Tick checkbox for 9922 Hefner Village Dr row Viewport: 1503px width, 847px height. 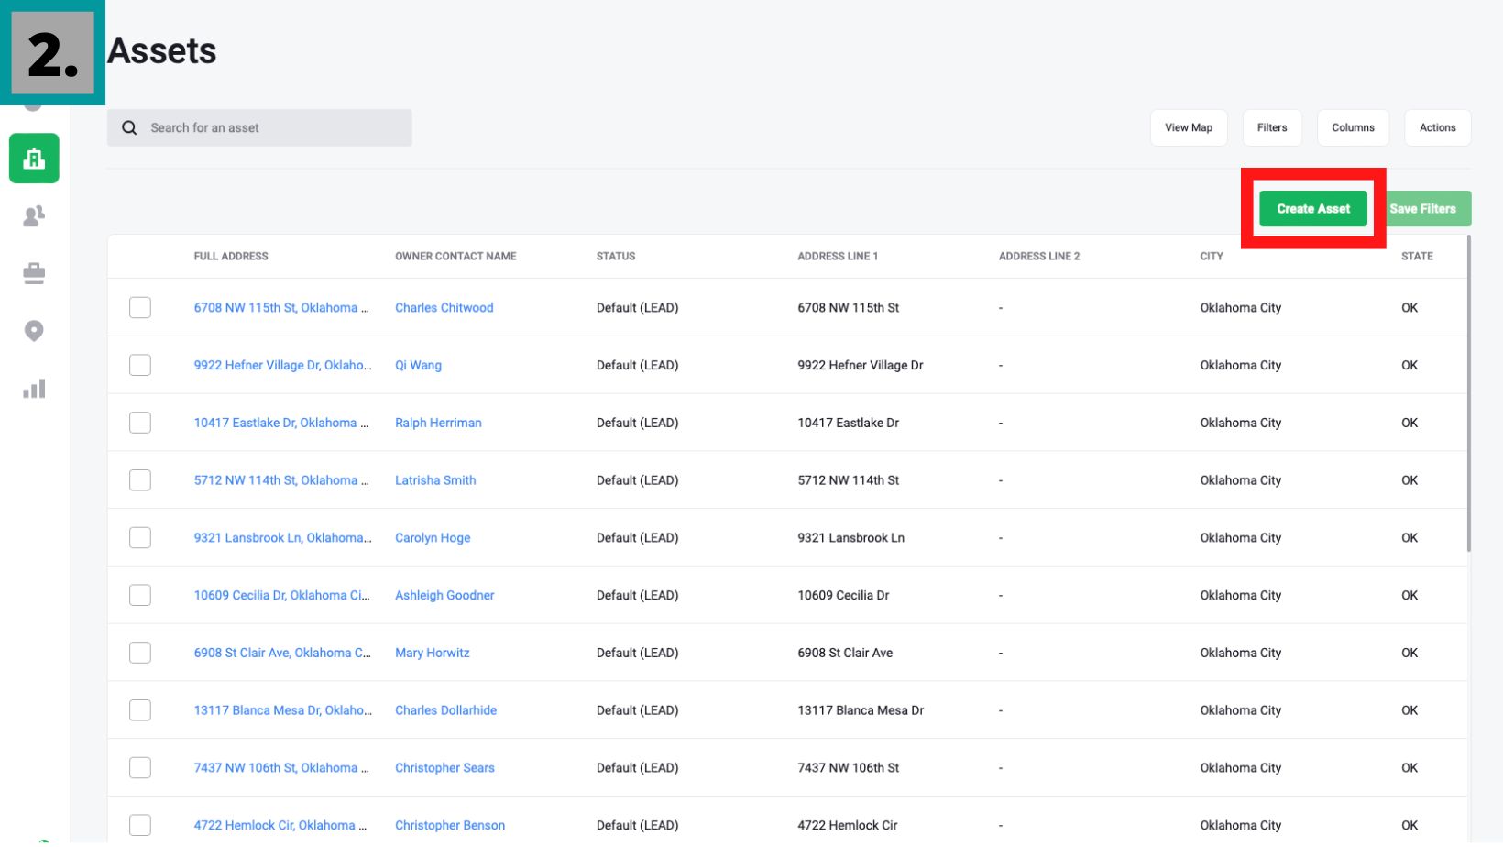click(140, 365)
